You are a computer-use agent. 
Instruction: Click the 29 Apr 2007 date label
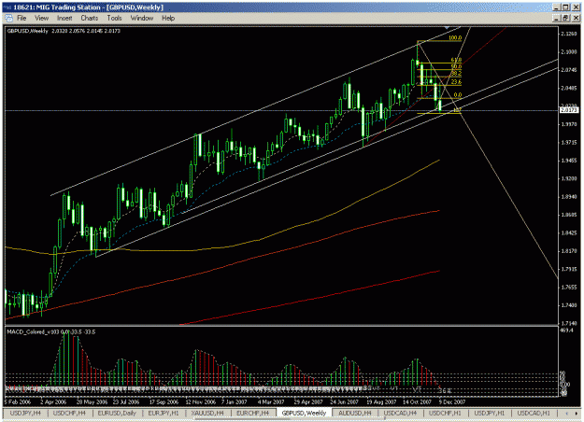(308, 401)
